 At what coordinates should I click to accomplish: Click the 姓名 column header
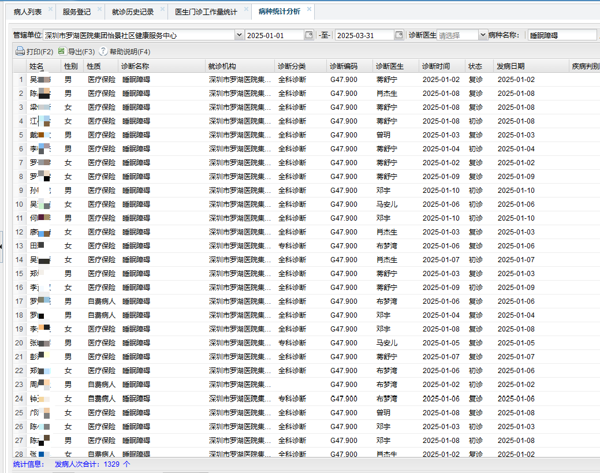pyautogui.click(x=37, y=66)
